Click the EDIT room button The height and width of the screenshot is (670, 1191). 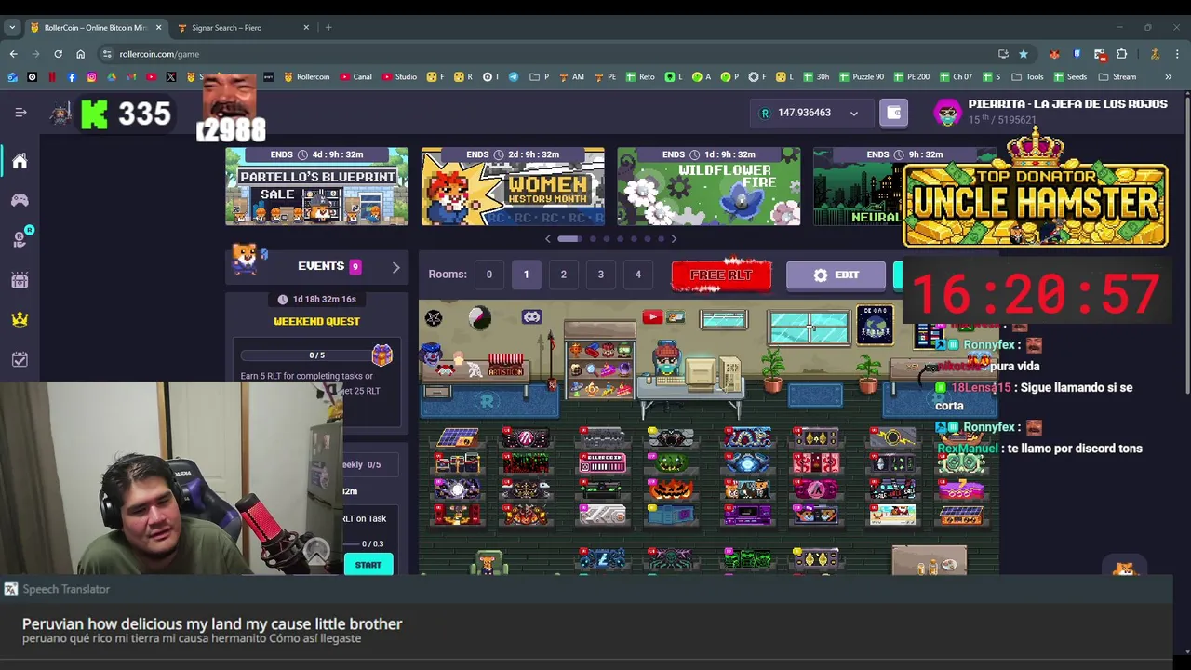(x=836, y=275)
